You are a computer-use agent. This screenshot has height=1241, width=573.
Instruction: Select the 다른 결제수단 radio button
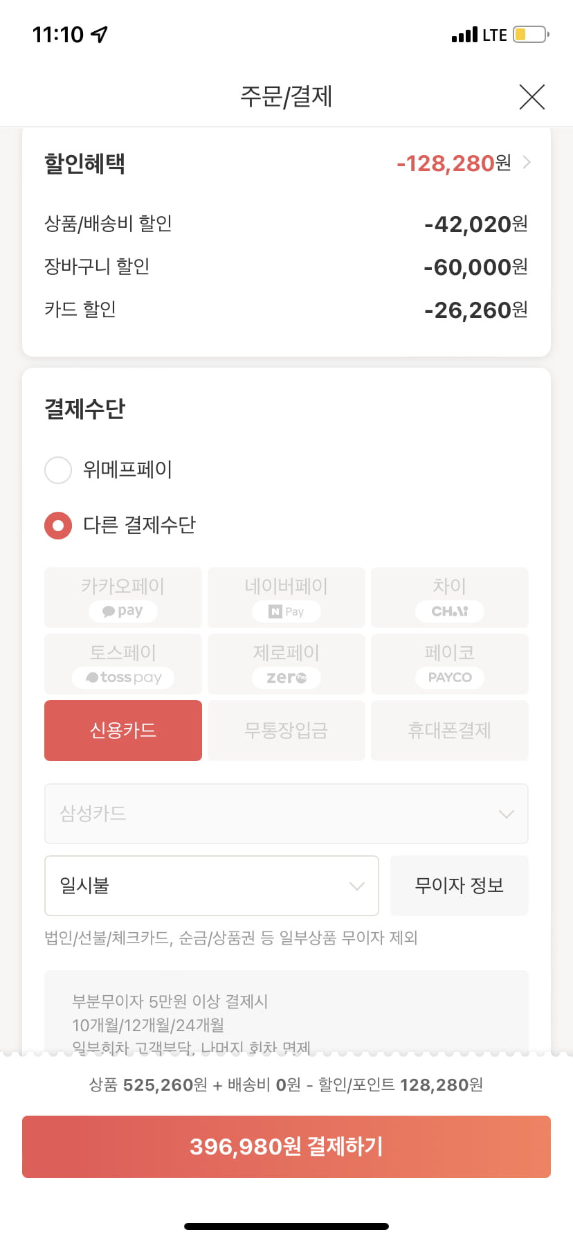point(58,526)
